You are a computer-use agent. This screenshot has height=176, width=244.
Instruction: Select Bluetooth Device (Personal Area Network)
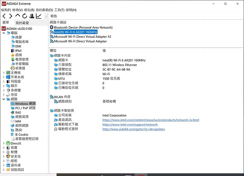pos(81,28)
